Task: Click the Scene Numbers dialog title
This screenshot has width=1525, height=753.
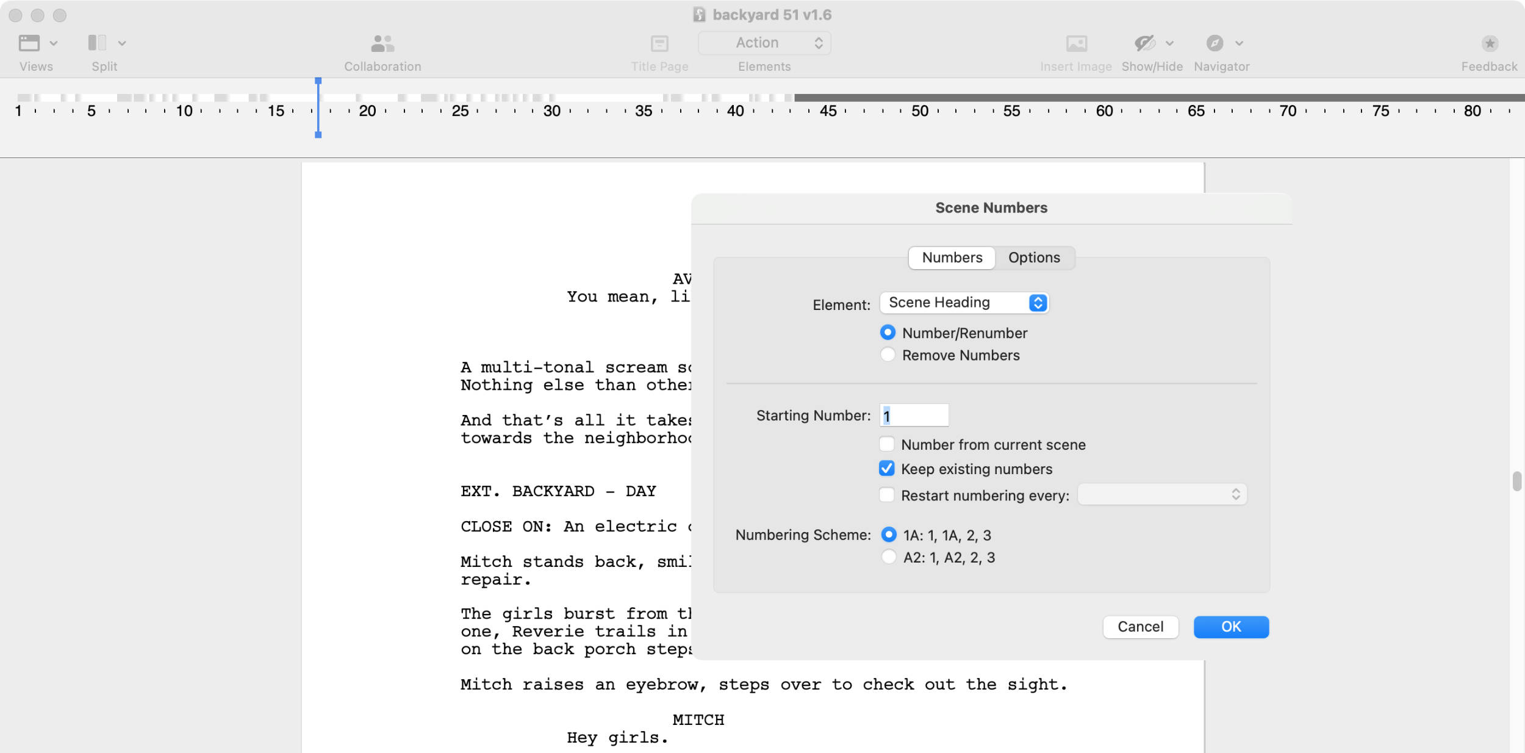Action: 991,208
